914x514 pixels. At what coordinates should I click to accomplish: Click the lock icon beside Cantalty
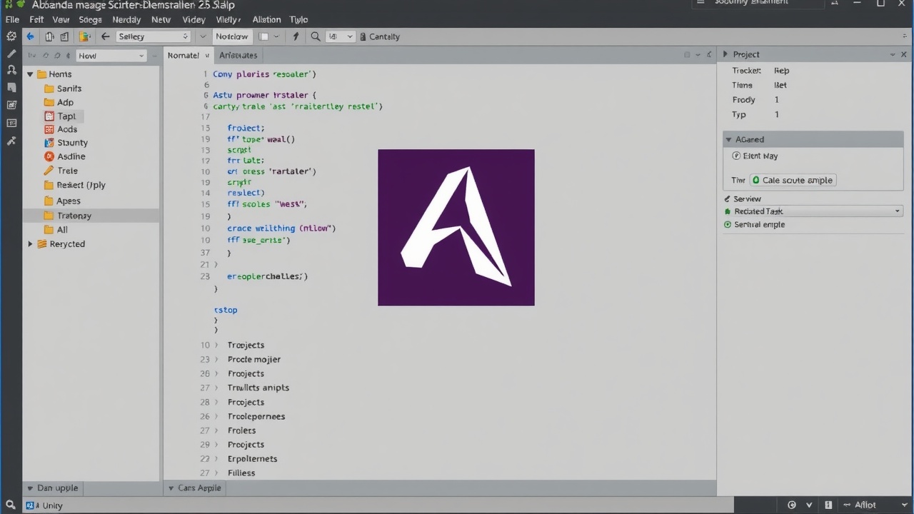pos(363,36)
